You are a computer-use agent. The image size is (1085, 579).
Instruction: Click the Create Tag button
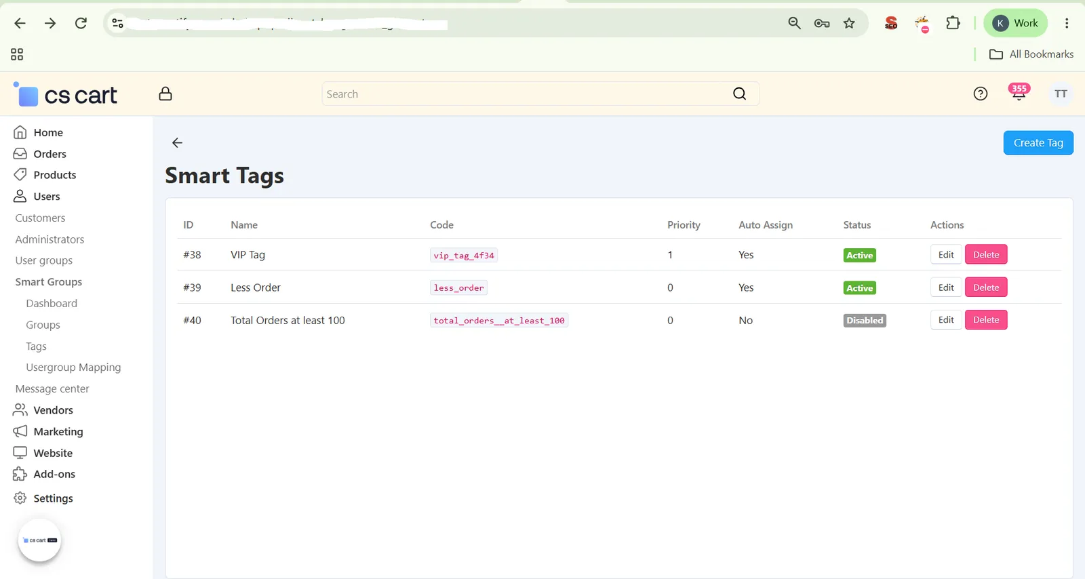pos(1038,142)
